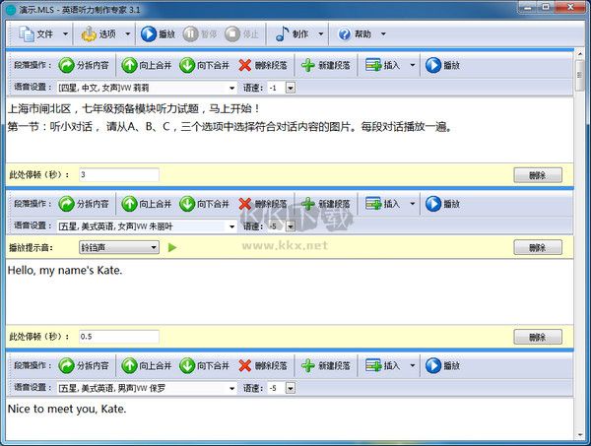Click 向上合并 in the third paragraph toolbar

[x=147, y=366]
